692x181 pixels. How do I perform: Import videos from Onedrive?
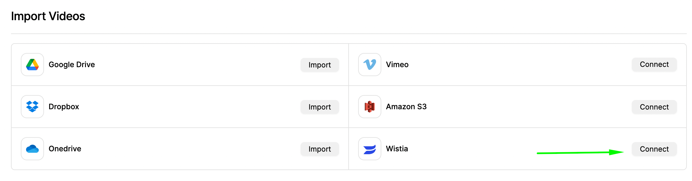(320, 149)
